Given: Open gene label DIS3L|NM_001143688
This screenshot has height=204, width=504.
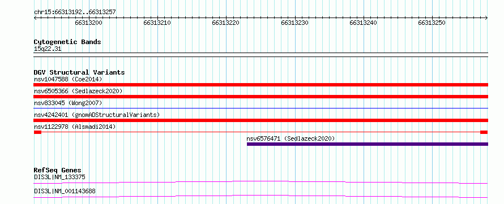Looking at the screenshot, I should [x=65, y=192].
